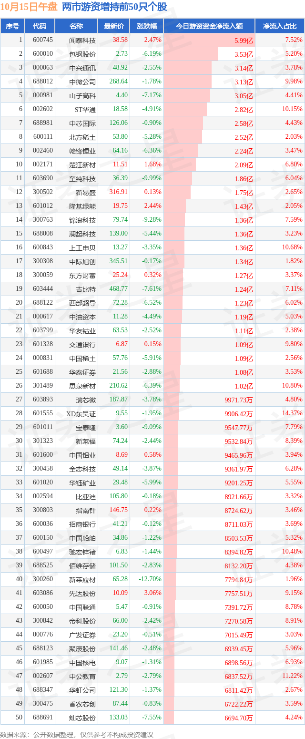Click the title 两市游资增持前50只个股

coord(114,7)
